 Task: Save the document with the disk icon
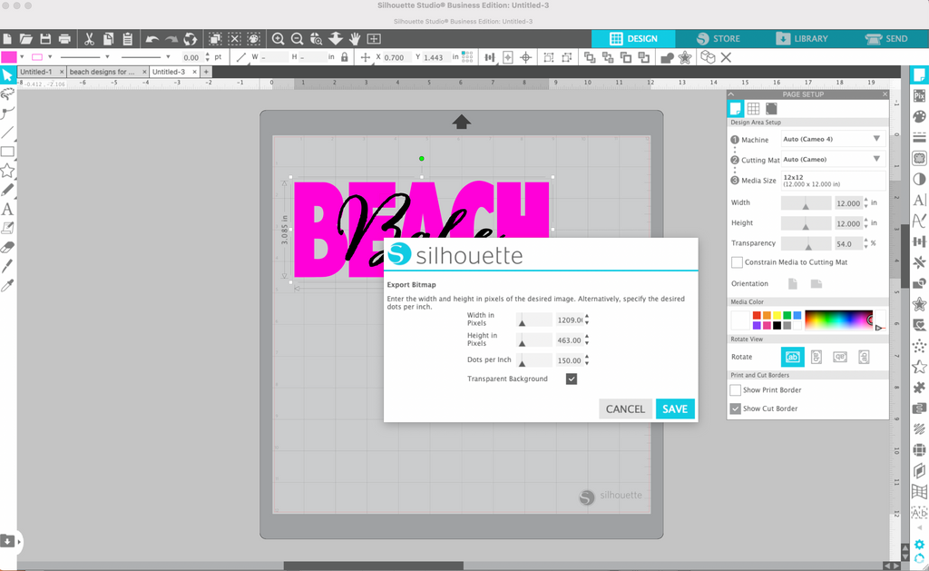click(45, 39)
